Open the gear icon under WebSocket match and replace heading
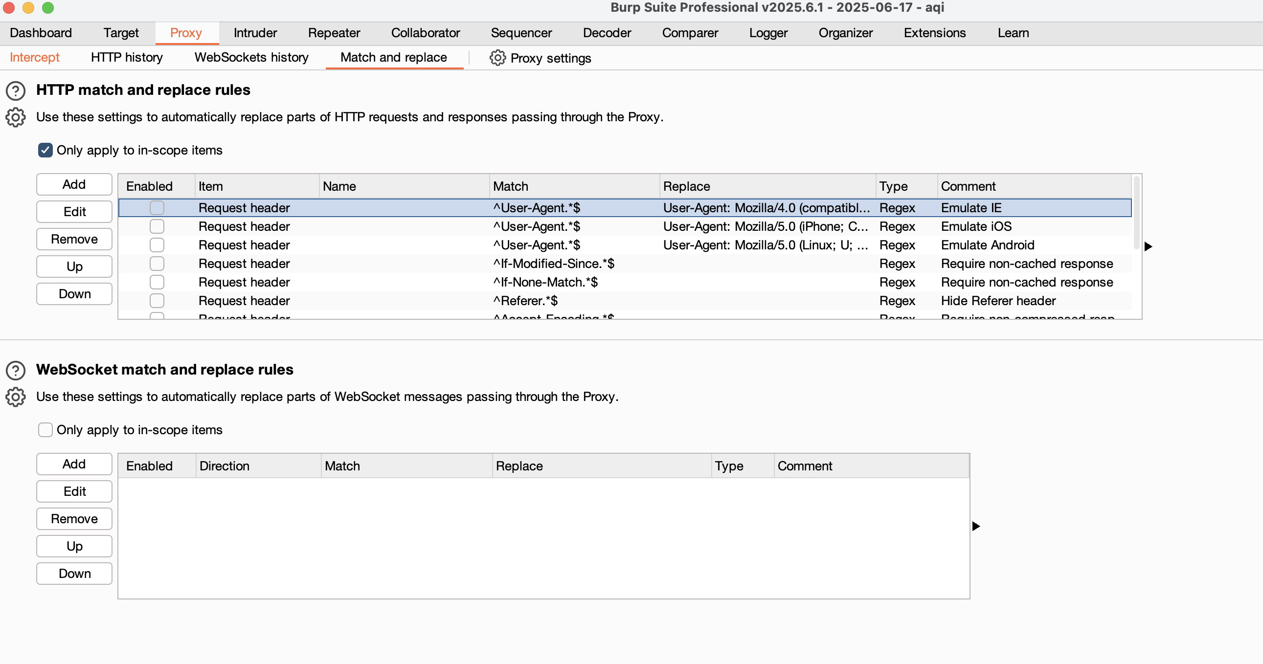Viewport: 1263px width, 664px height. (x=15, y=397)
